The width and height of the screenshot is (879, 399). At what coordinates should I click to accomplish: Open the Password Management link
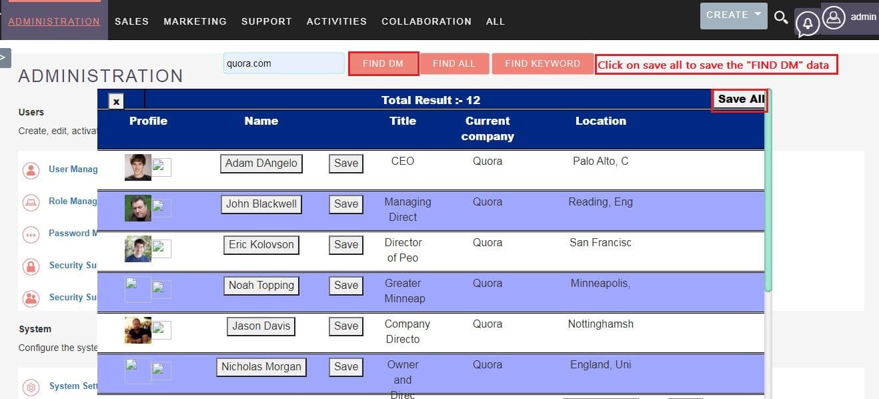coord(73,234)
